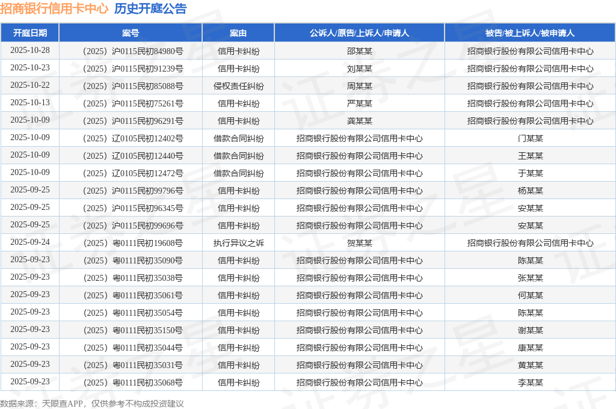Click plaintiff 贺某某
The image size is (616, 409).
[x=360, y=243]
